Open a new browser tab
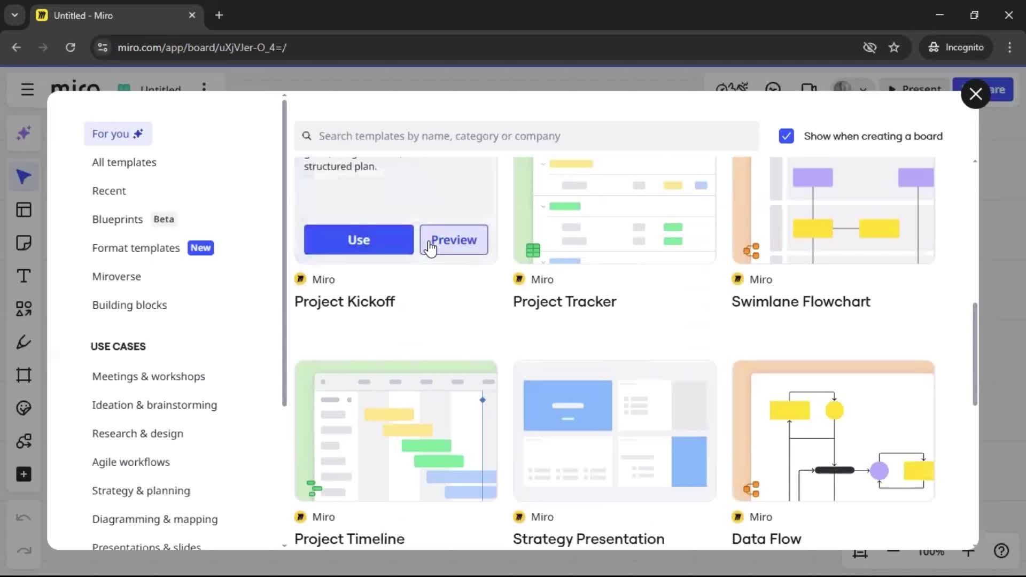Image resolution: width=1026 pixels, height=577 pixels. tap(219, 15)
